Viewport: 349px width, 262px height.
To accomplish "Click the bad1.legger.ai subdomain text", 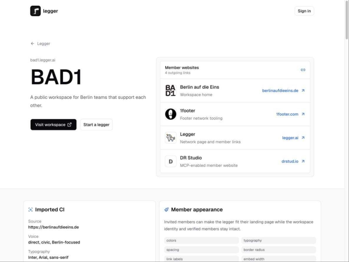I will point(43,60).
